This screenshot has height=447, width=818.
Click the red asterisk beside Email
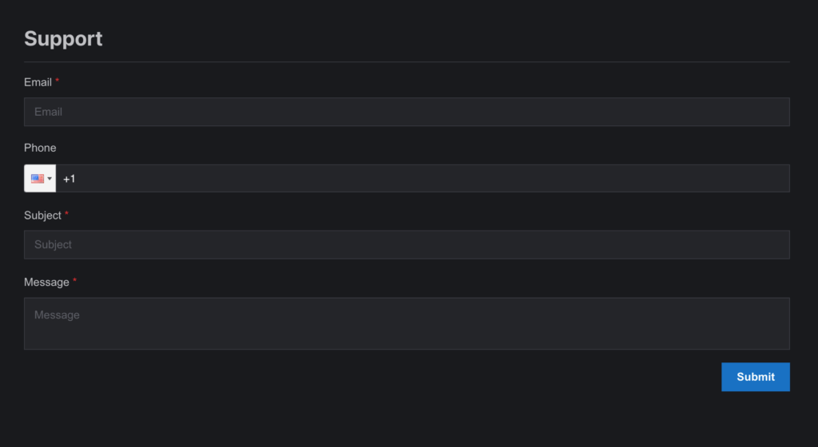pos(58,81)
